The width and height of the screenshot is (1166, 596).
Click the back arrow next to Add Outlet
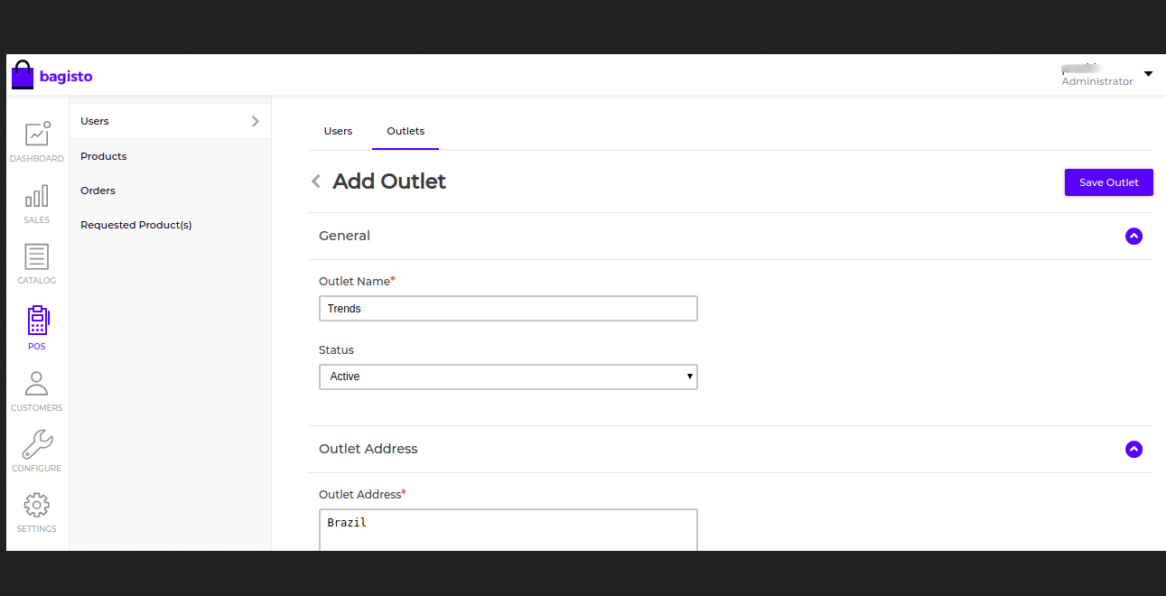click(315, 181)
